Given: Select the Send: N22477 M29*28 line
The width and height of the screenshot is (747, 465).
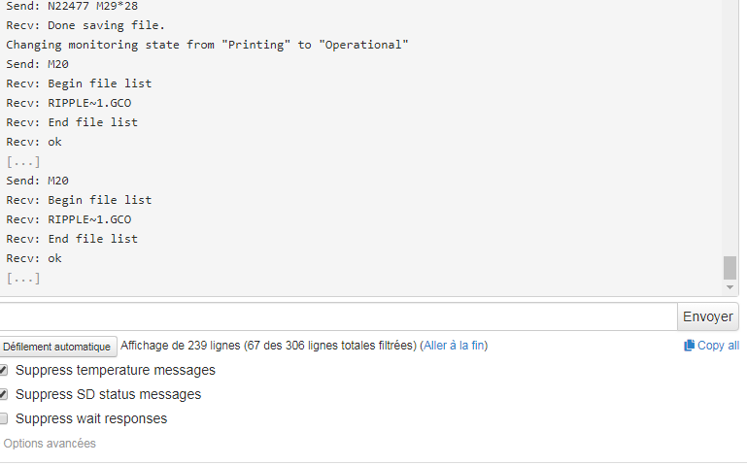Looking at the screenshot, I should pyautogui.click(x=72, y=6).
